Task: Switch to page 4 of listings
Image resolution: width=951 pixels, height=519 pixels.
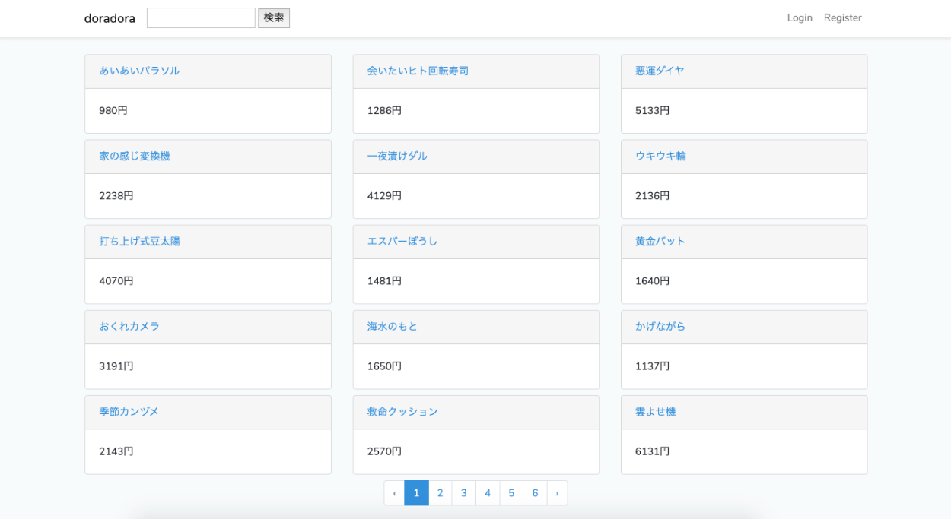Action: pyautogui.click(x=488, y=493)
